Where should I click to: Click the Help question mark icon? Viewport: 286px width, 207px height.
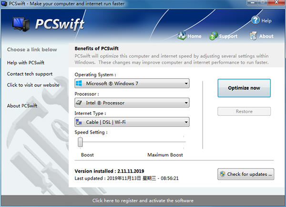coord(255,20)
